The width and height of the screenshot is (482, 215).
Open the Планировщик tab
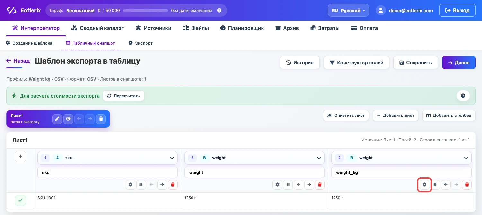click(x=242, y=28)
